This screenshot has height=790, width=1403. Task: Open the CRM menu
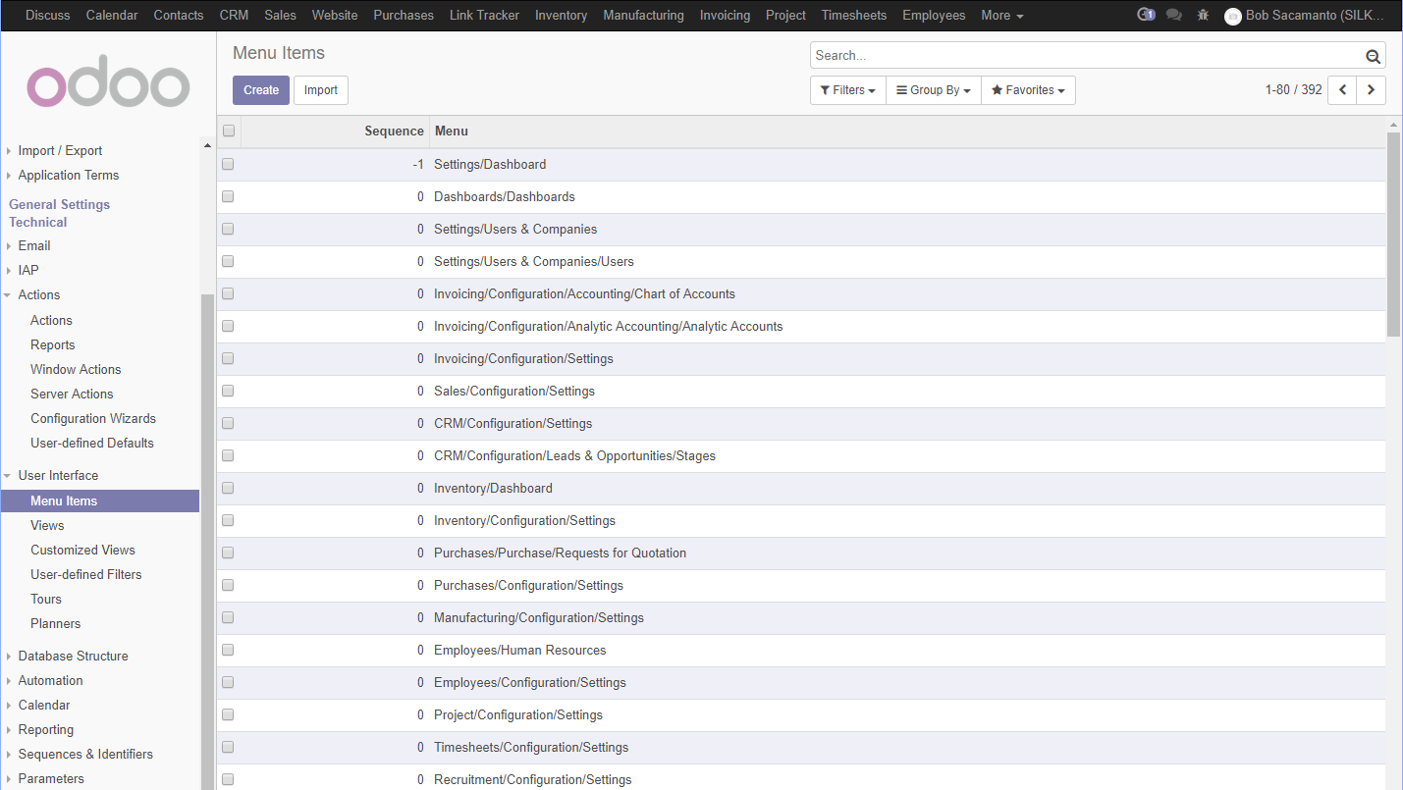pyautogui.click(x=234, y=16)
